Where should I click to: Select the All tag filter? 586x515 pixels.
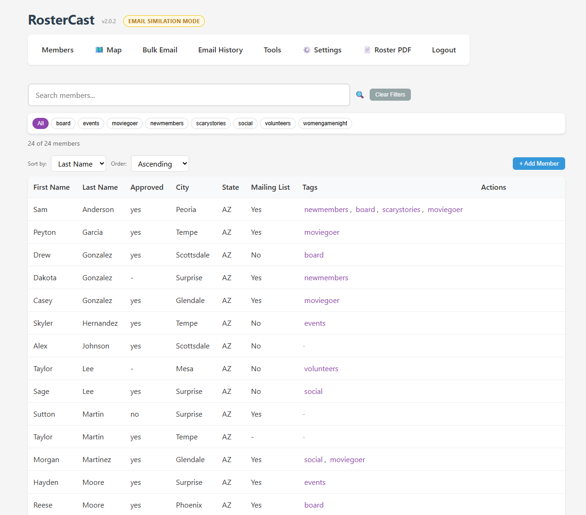pyautogui.click(x=40, y=123)
